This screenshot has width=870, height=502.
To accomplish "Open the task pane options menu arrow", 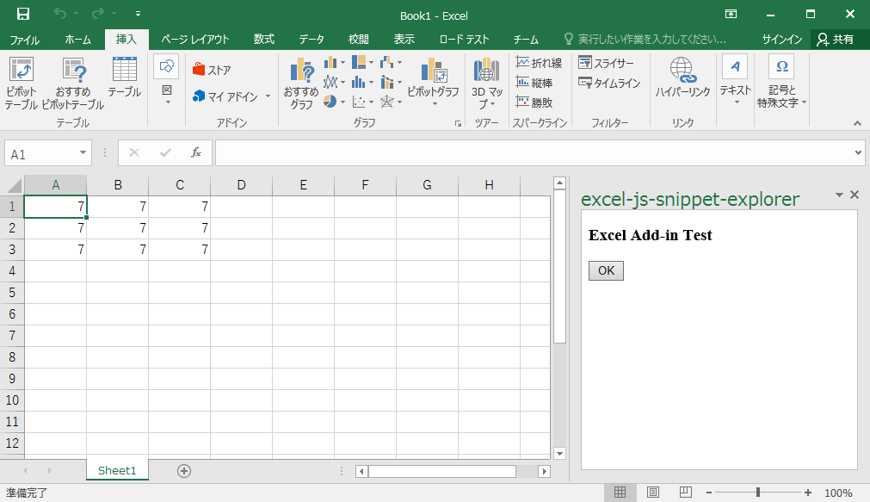I will tap(839, 195).
